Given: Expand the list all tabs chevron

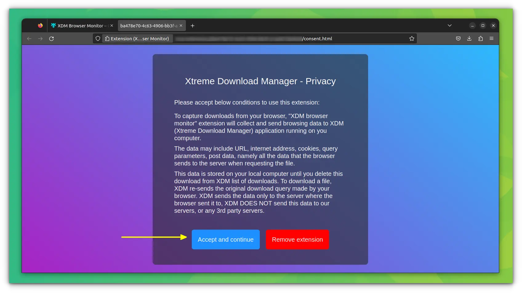Looking at the screenshot, I should pos(450,26).
